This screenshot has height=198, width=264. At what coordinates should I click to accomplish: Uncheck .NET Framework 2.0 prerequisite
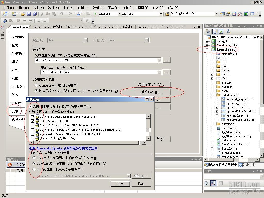point(33,121)
